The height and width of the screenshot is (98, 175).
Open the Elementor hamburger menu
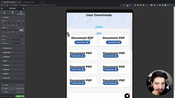coord(2,8)
